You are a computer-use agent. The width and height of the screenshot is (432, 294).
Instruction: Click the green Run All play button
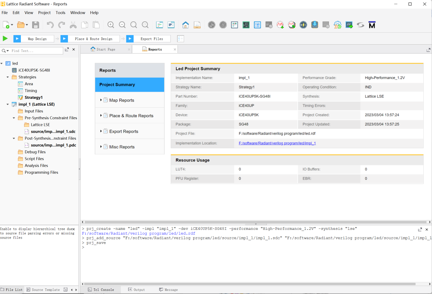[5, 38]
